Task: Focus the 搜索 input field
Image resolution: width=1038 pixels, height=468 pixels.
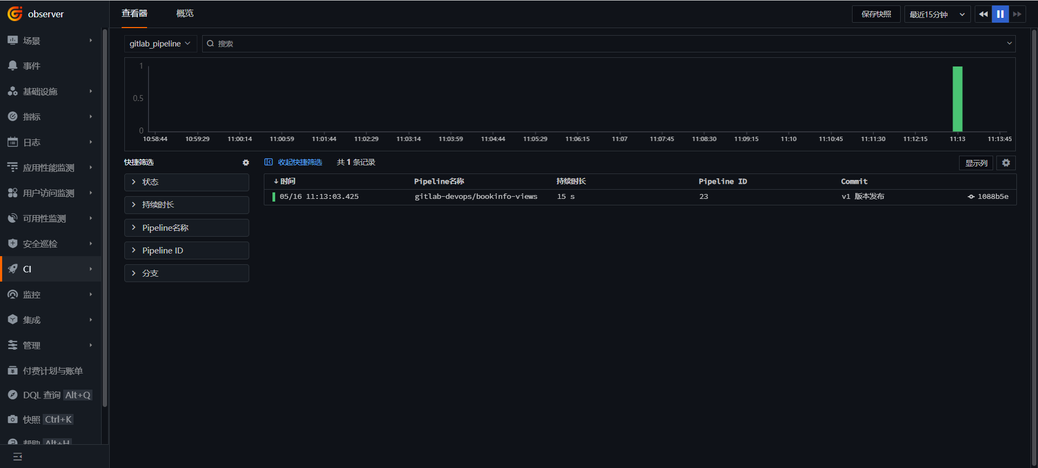Action: [x=609, y=44]
